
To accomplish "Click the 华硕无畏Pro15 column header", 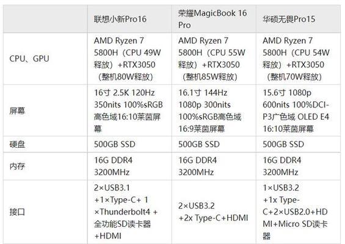I will coord(298,19).
